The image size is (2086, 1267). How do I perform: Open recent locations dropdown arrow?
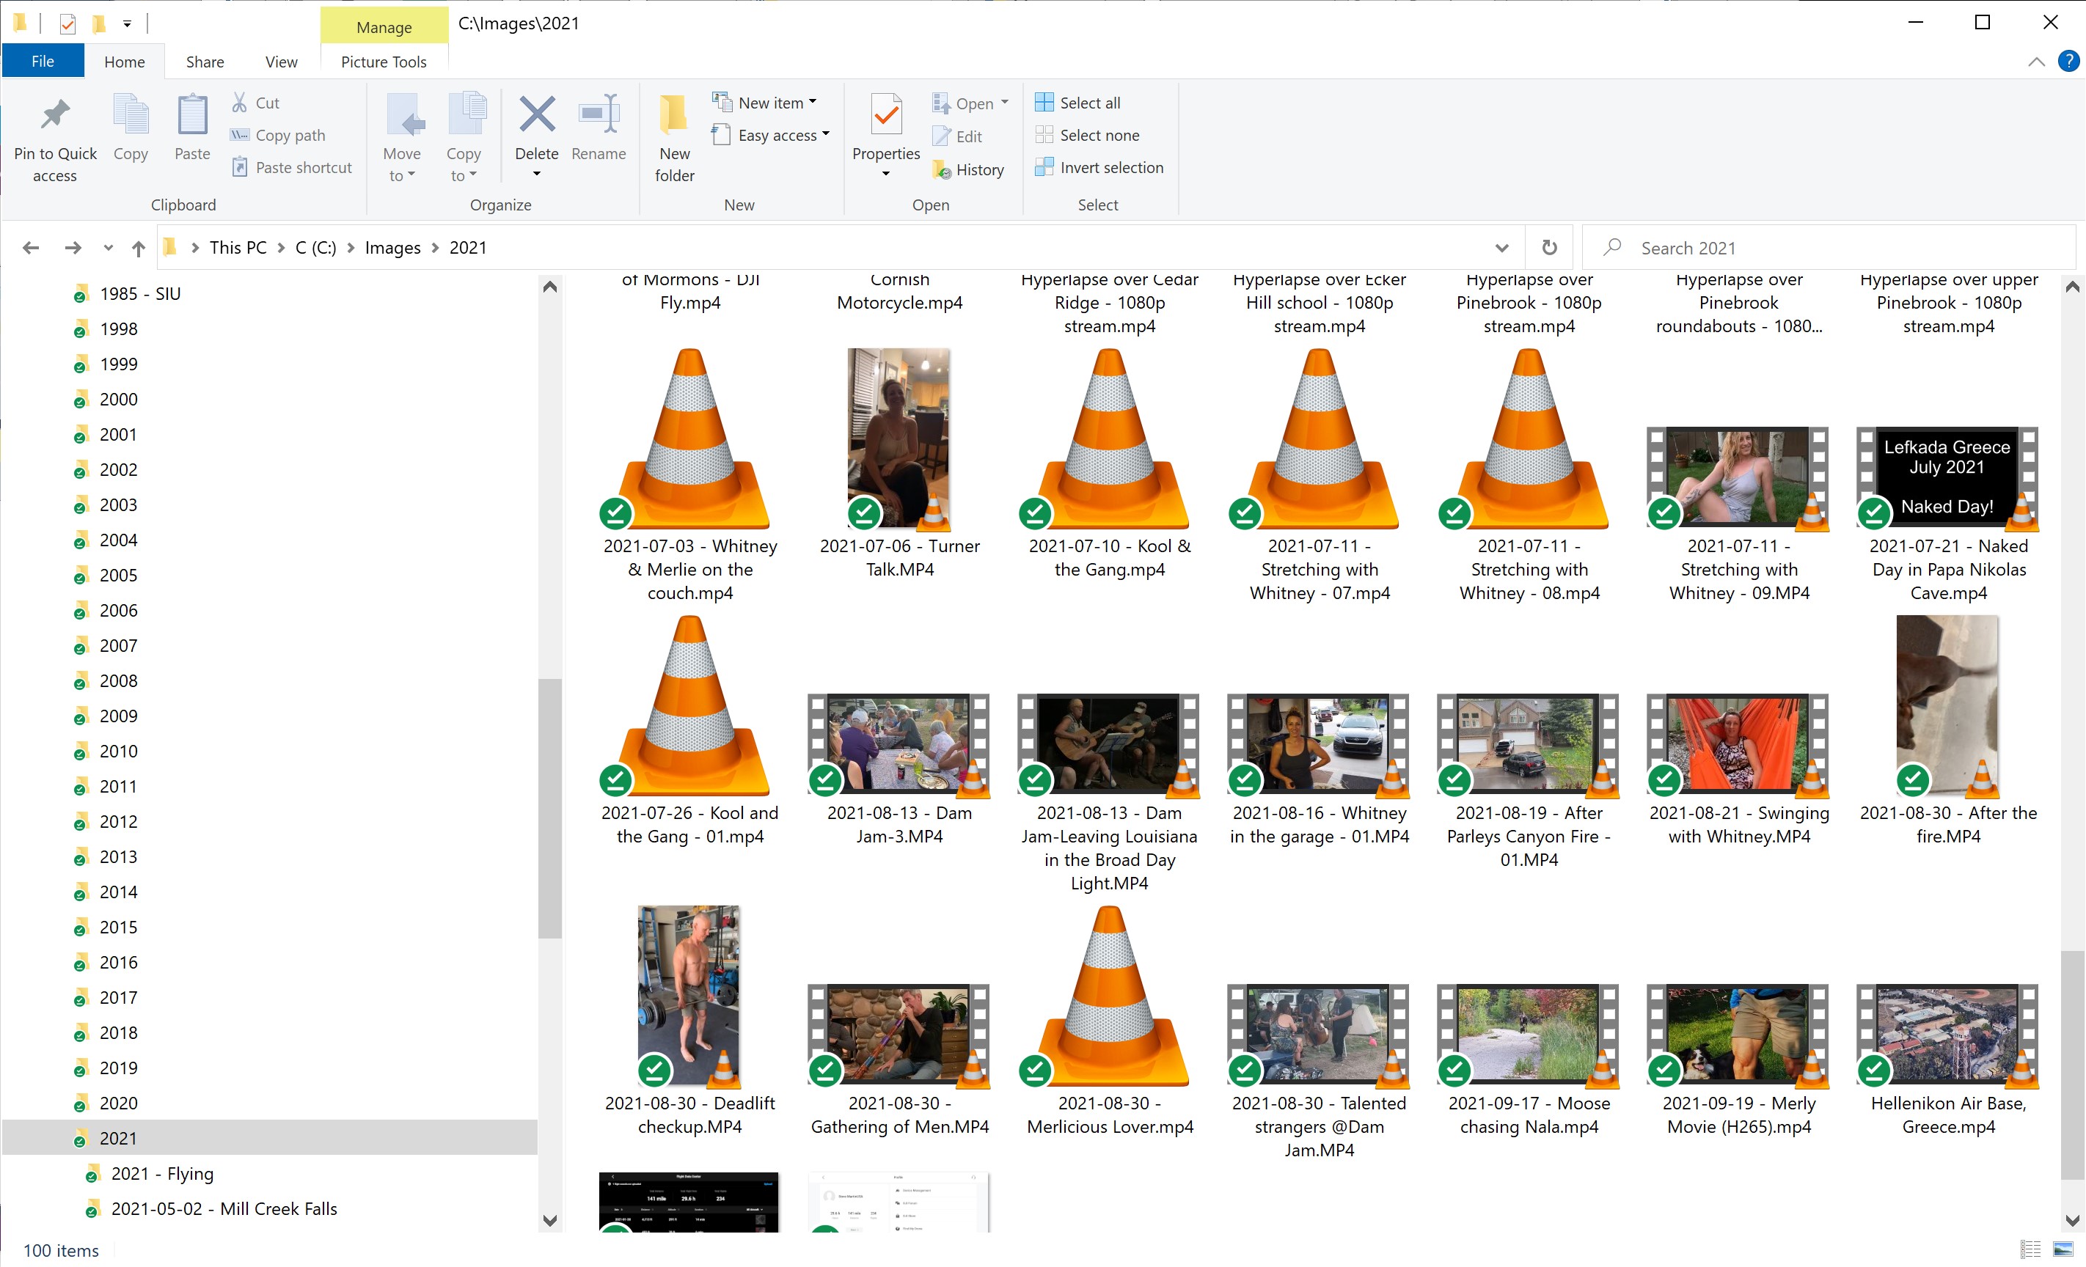108,247
